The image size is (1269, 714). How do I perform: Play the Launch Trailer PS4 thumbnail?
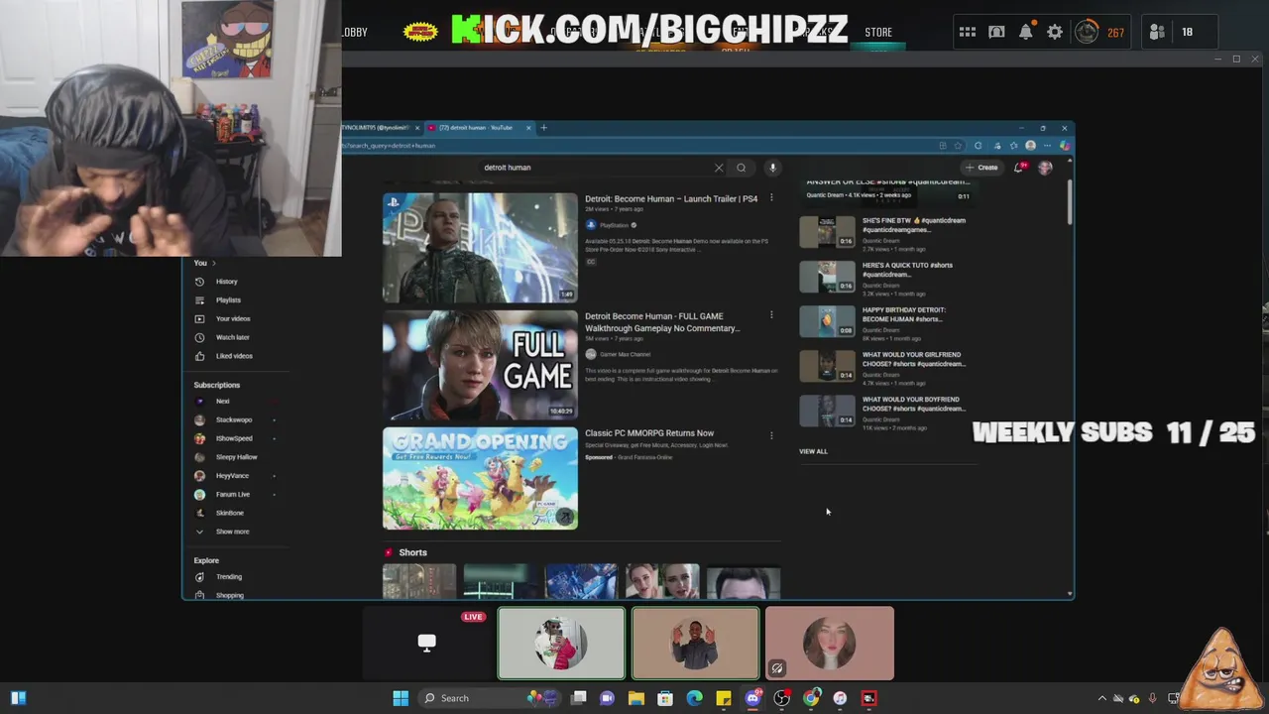pyautogui.click(x=480, y=248)
